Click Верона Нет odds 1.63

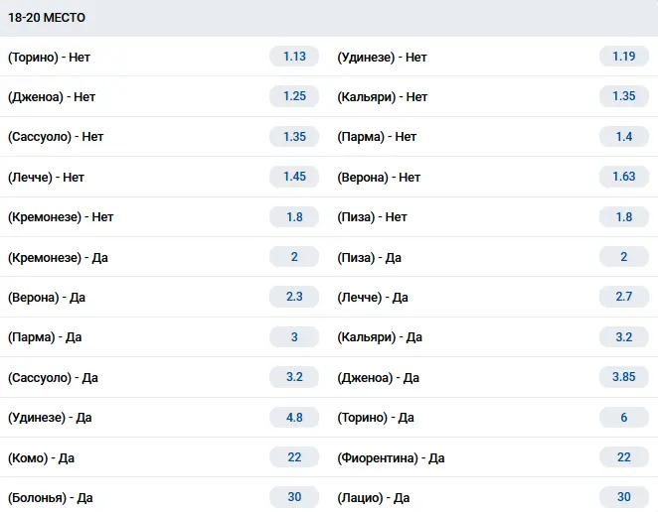click(623, 177)
